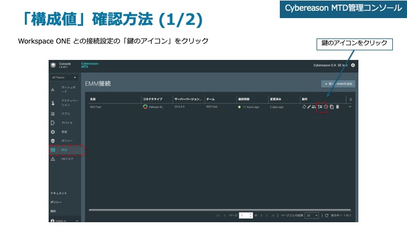Go to the previous page
The image size is (407, 229).
tap(224, 215)
